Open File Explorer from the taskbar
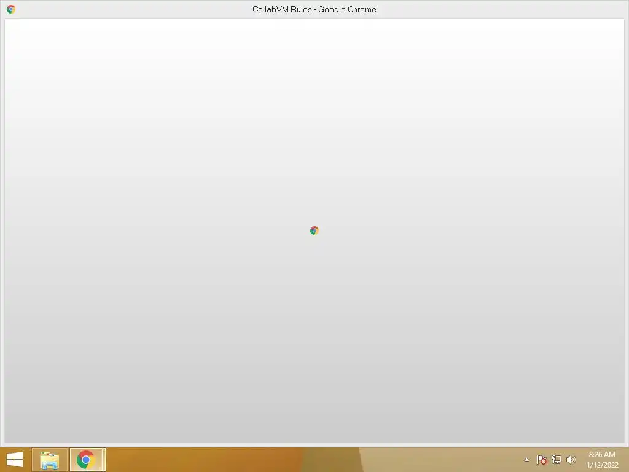The height and width of the screenshot is (472, 629). [x=49, y=460]
